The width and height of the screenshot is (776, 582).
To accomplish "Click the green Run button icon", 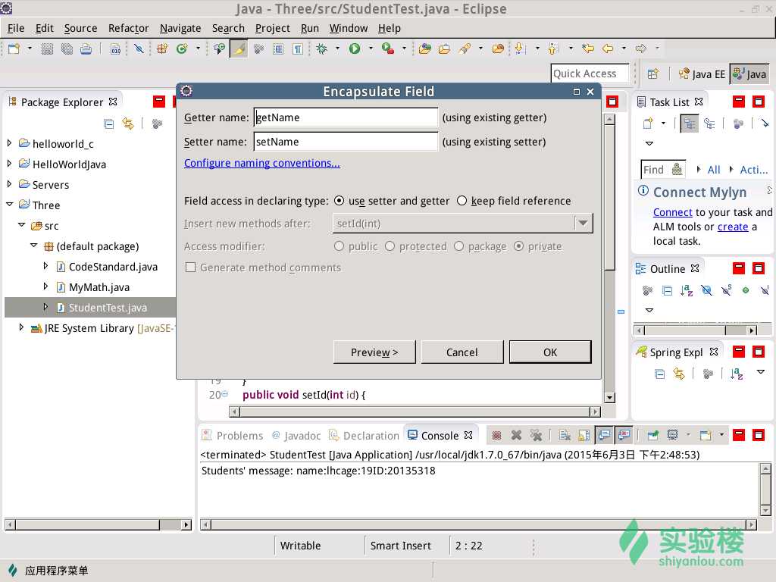I will [355, 48].
